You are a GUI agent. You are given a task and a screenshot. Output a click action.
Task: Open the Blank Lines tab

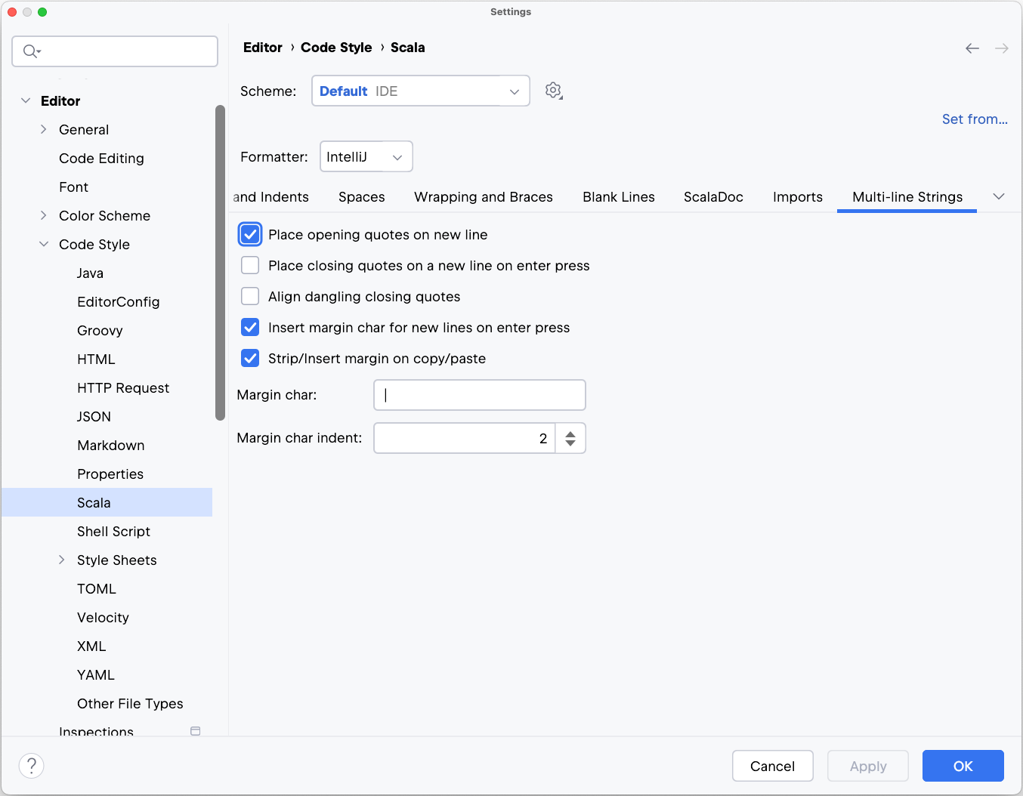point(618,196)
